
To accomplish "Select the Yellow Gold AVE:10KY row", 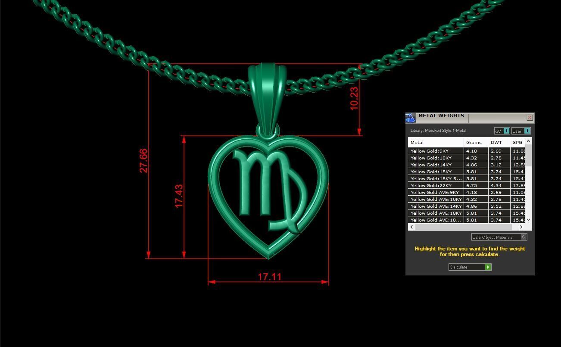I will coord(467,199).
